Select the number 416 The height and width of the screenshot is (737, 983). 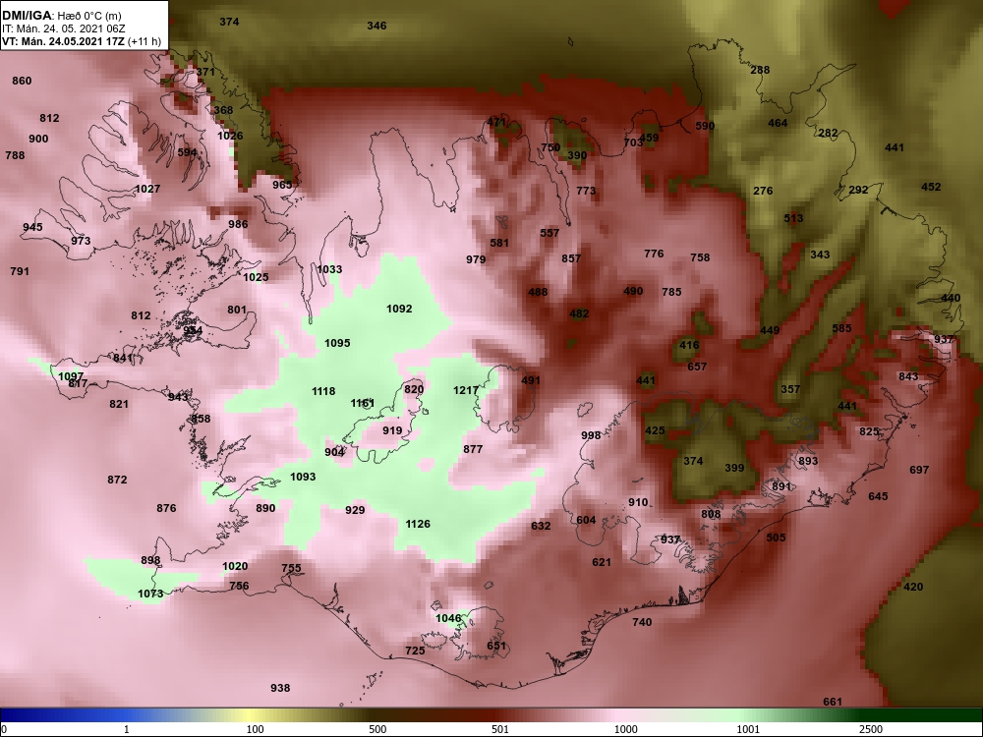pos(689,345)
